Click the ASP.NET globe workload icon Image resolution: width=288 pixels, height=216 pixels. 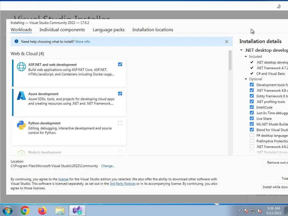click(x=21, y=66)
